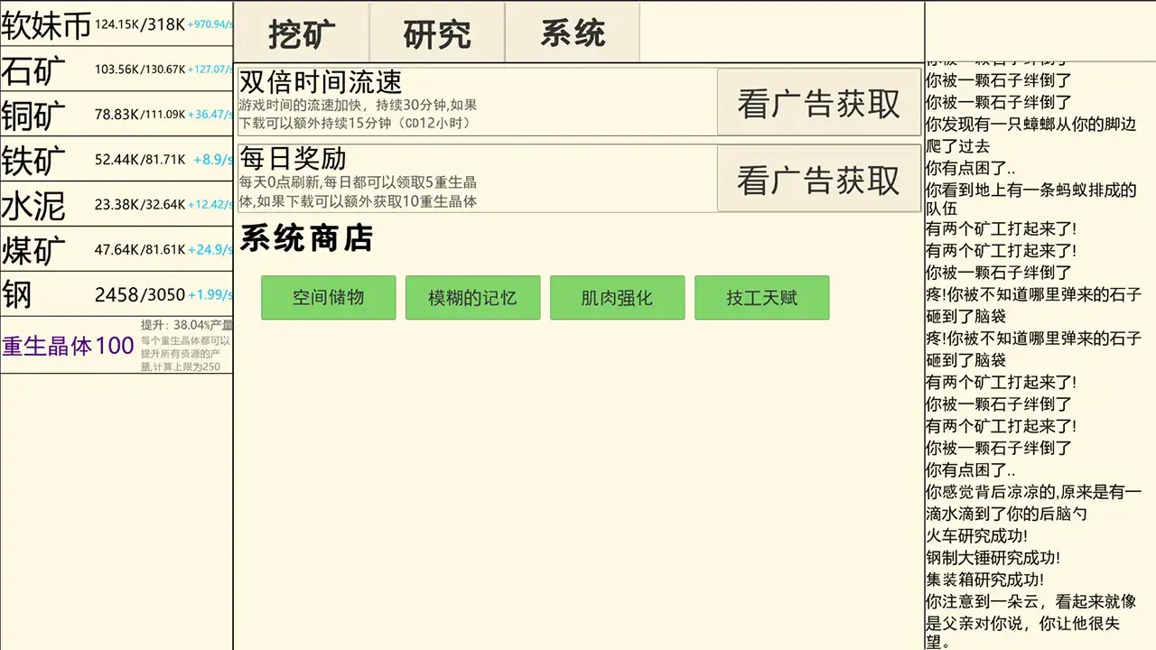Buy 空间储物 in the system shop

pos(328,297)
